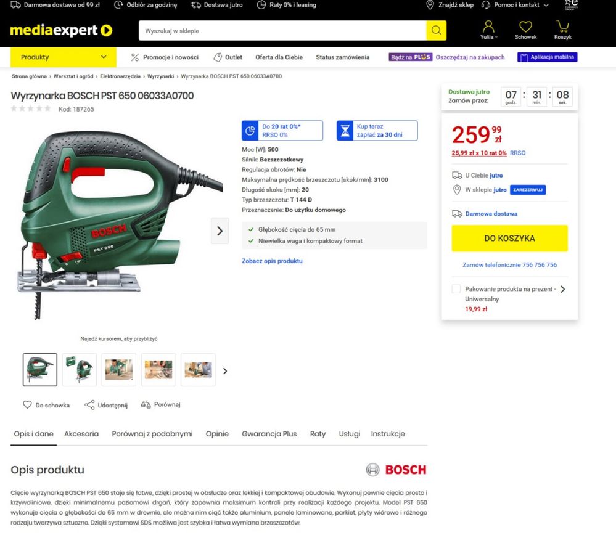Select the fifth product thumbnail
Viewport: 616px width, 543px height.
pos(199,369)
